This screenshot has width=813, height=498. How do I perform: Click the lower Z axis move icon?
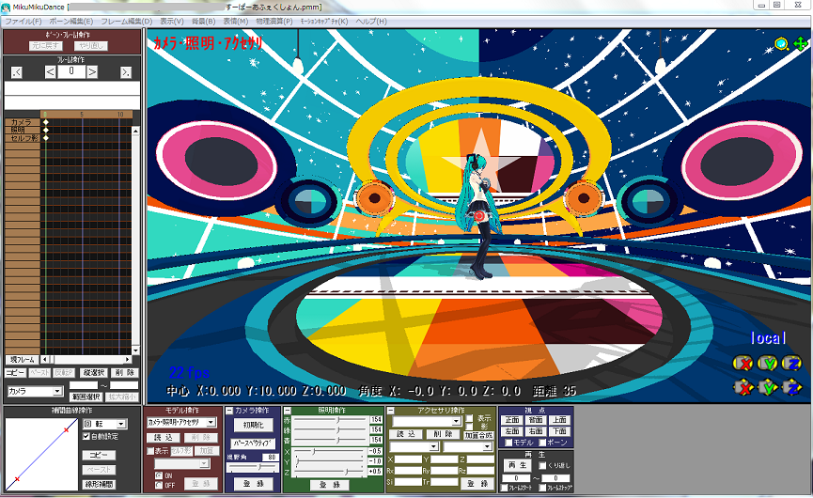(791, 387)
